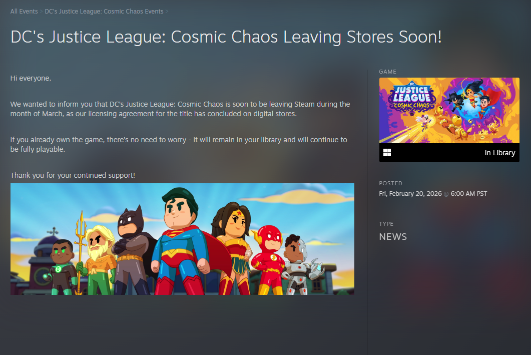The height and width of the screenshot is (355, 531).
Task: Click the posted date Fri, February 20, 2026
Action: click(410, 193)
